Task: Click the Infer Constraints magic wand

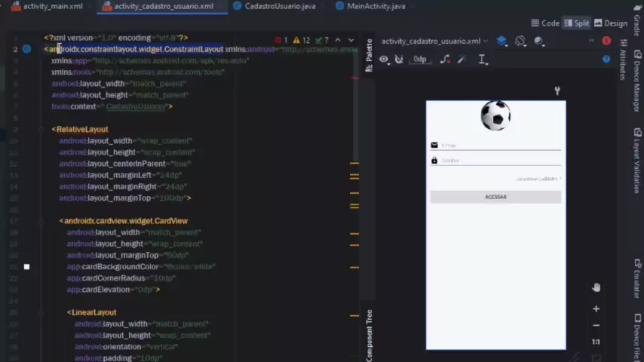Action: 462,59
